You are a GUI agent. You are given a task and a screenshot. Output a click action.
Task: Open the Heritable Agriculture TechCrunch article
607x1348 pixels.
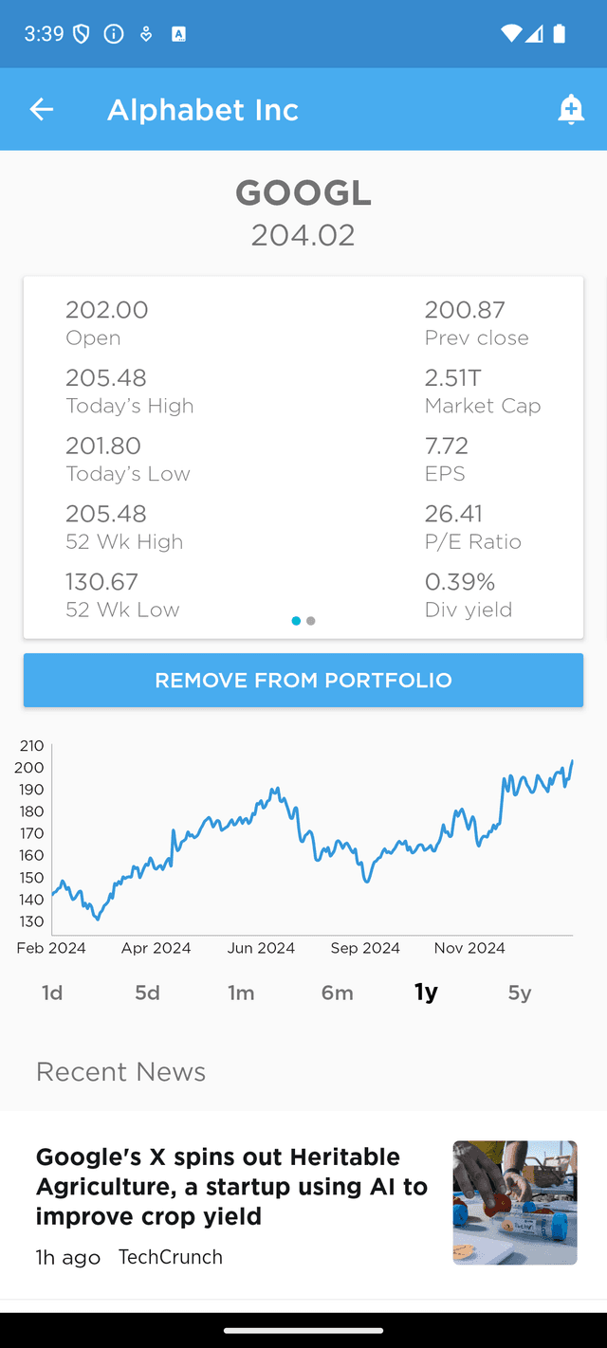pyautogui.click(x=219, y=1186)
